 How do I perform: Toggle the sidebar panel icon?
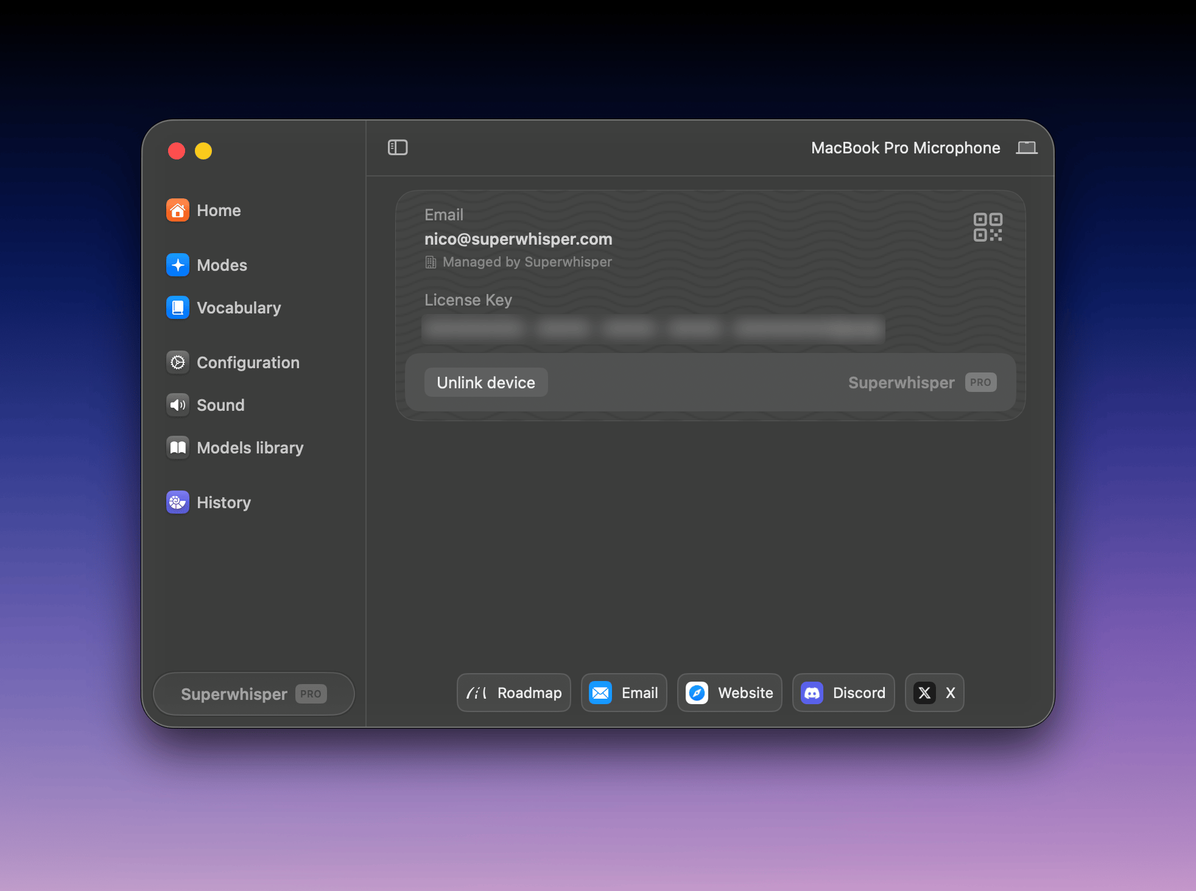coord(398,147)
